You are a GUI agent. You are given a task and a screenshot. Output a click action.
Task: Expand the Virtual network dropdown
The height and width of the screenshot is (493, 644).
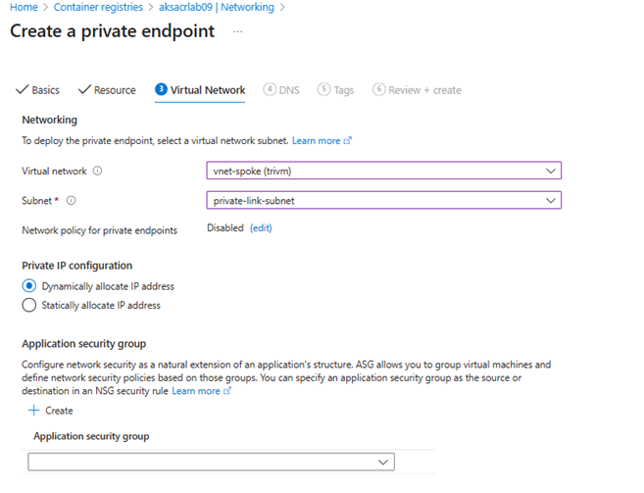383,171
